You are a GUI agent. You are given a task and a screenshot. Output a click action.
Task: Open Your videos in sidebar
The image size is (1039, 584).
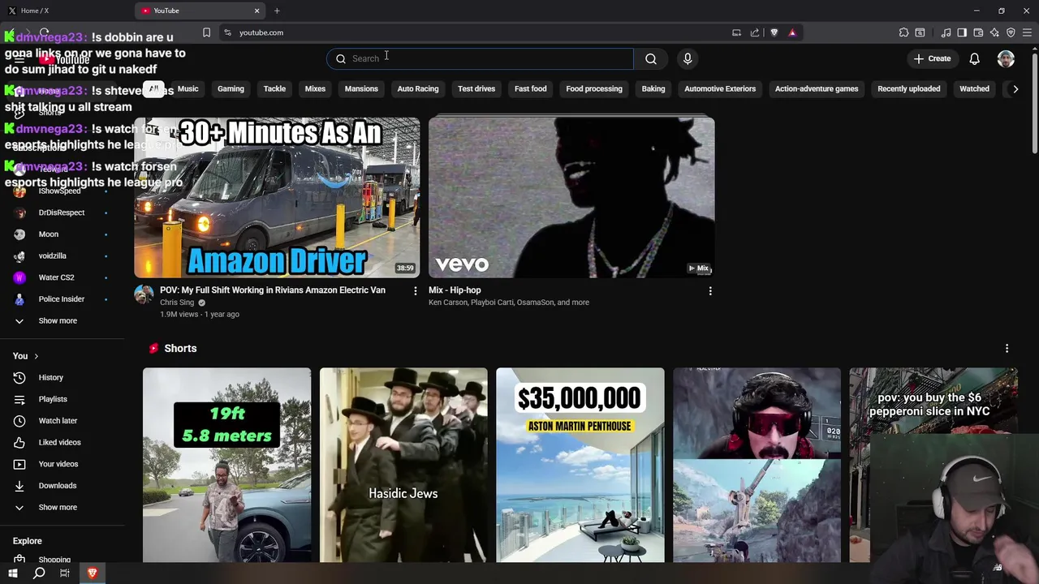pyautogui.click(x=62, y=464)
